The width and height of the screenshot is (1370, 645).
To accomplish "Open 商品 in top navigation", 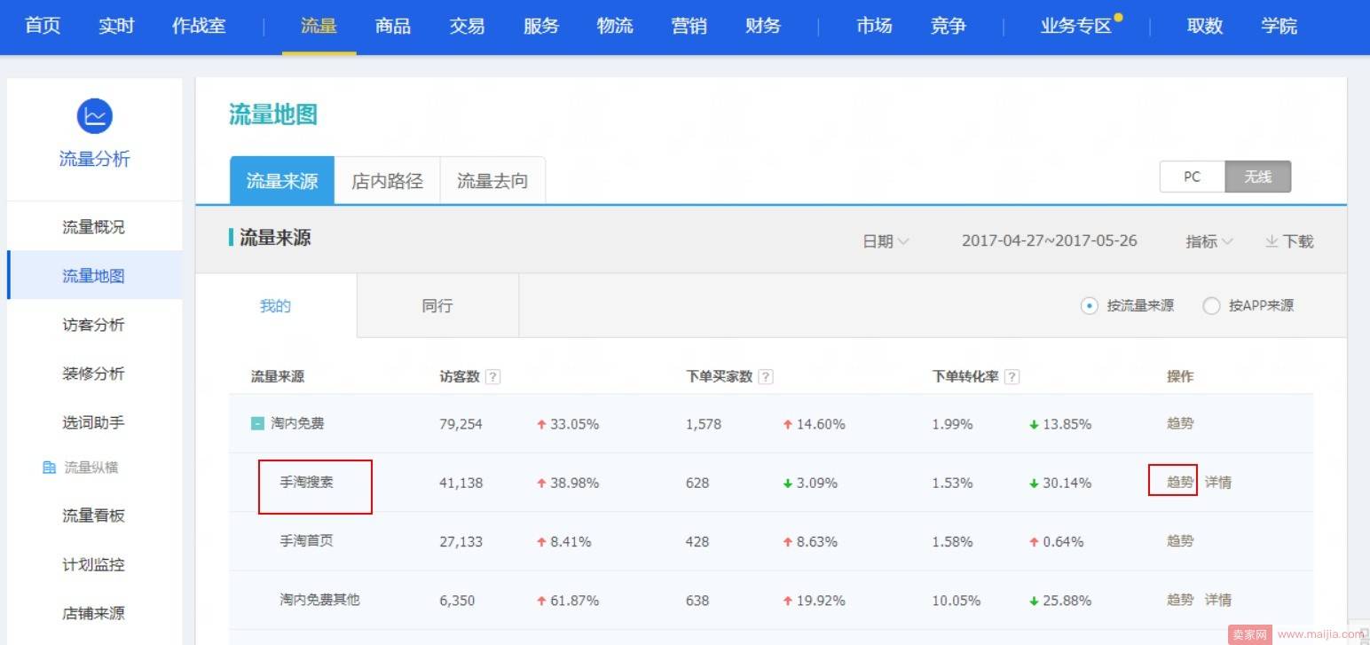I will coord(393,26).
